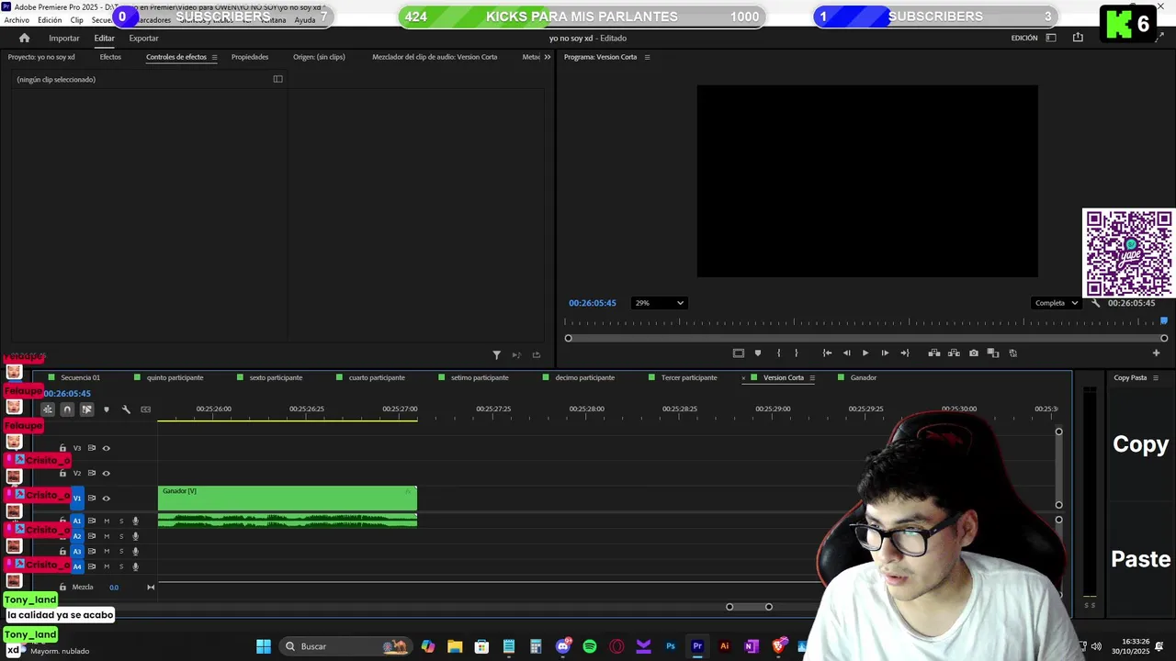Image resolution: width=1176 pixels, height=661 pixels.
Task: Click the safe margins button in Program monitor
Action: pyautogui.click(x=738, y=353)
